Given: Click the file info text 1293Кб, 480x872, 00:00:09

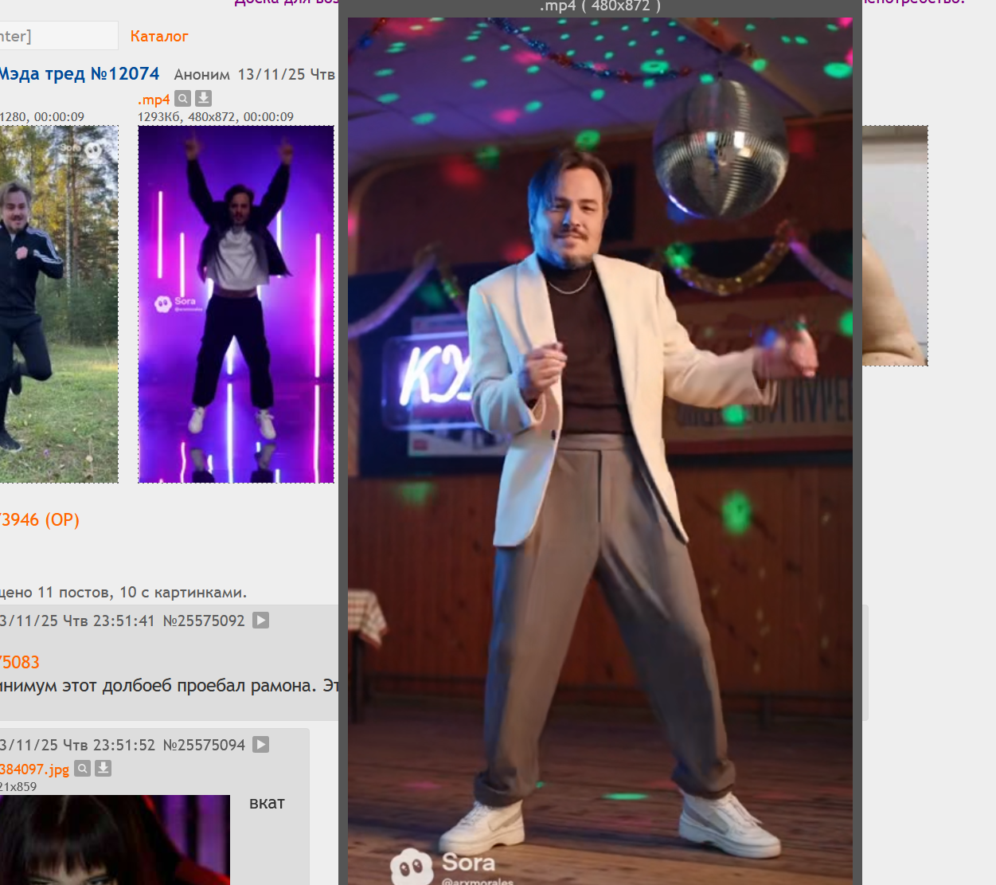Looking at the screenshot, I should [216, 117].
